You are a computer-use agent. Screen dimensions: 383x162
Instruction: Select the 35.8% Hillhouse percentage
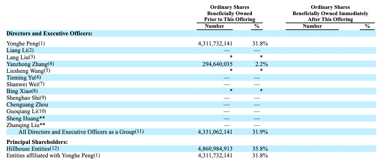coord(260,149)
